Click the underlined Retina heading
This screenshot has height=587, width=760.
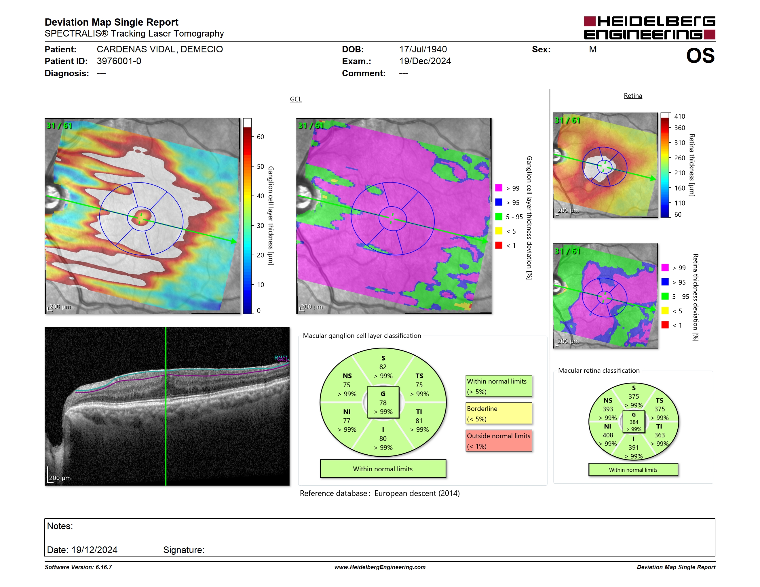pyautogui.click(x=633, y=96)
